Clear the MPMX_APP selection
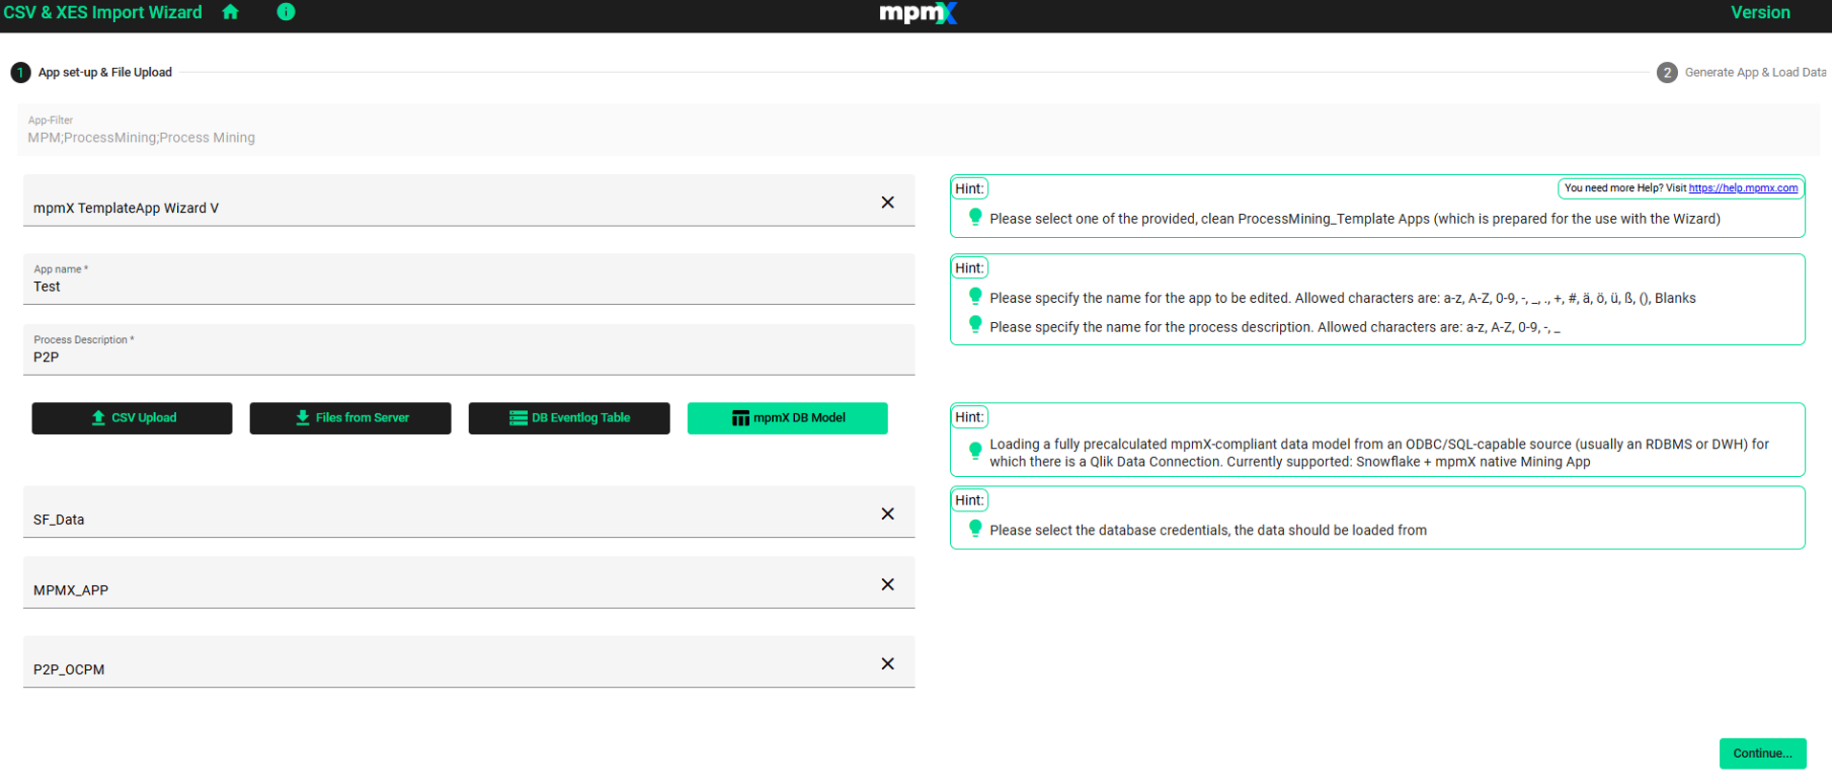1832x778 pixels. 888,585
